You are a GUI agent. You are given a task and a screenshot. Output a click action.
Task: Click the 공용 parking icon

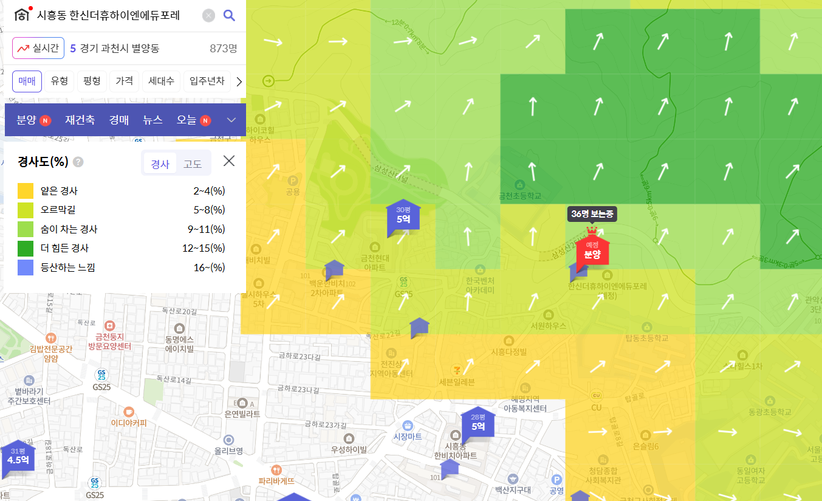point(293,181)
